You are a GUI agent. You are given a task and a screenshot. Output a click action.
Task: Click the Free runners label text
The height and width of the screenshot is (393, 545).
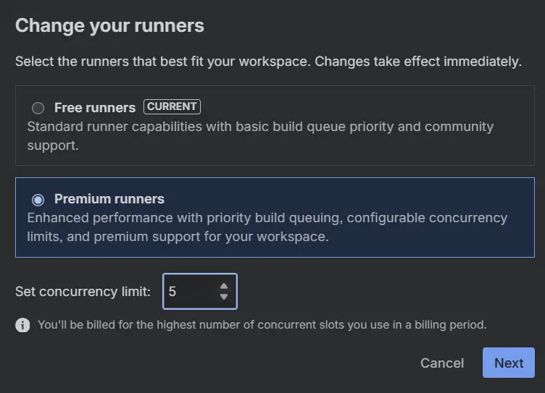(x=95, y=108)
